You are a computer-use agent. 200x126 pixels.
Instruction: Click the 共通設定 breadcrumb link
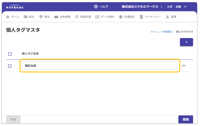point(167,32)
